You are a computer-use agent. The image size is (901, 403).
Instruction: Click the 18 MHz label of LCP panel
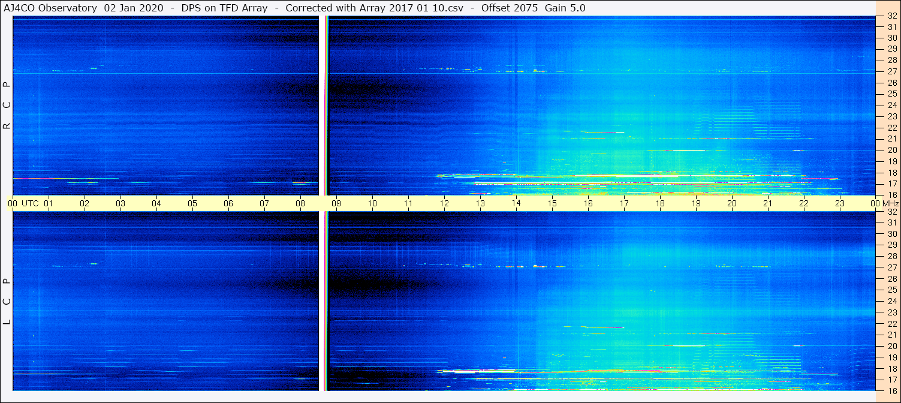point(891,368)
